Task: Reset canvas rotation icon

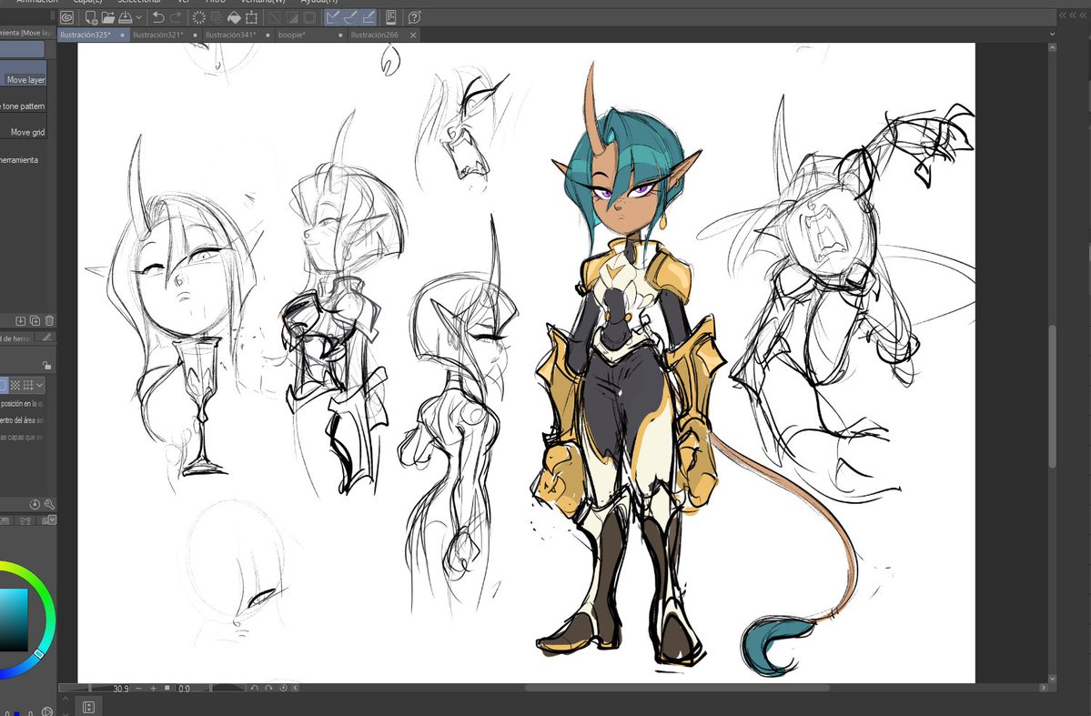Action: [283, 688]
